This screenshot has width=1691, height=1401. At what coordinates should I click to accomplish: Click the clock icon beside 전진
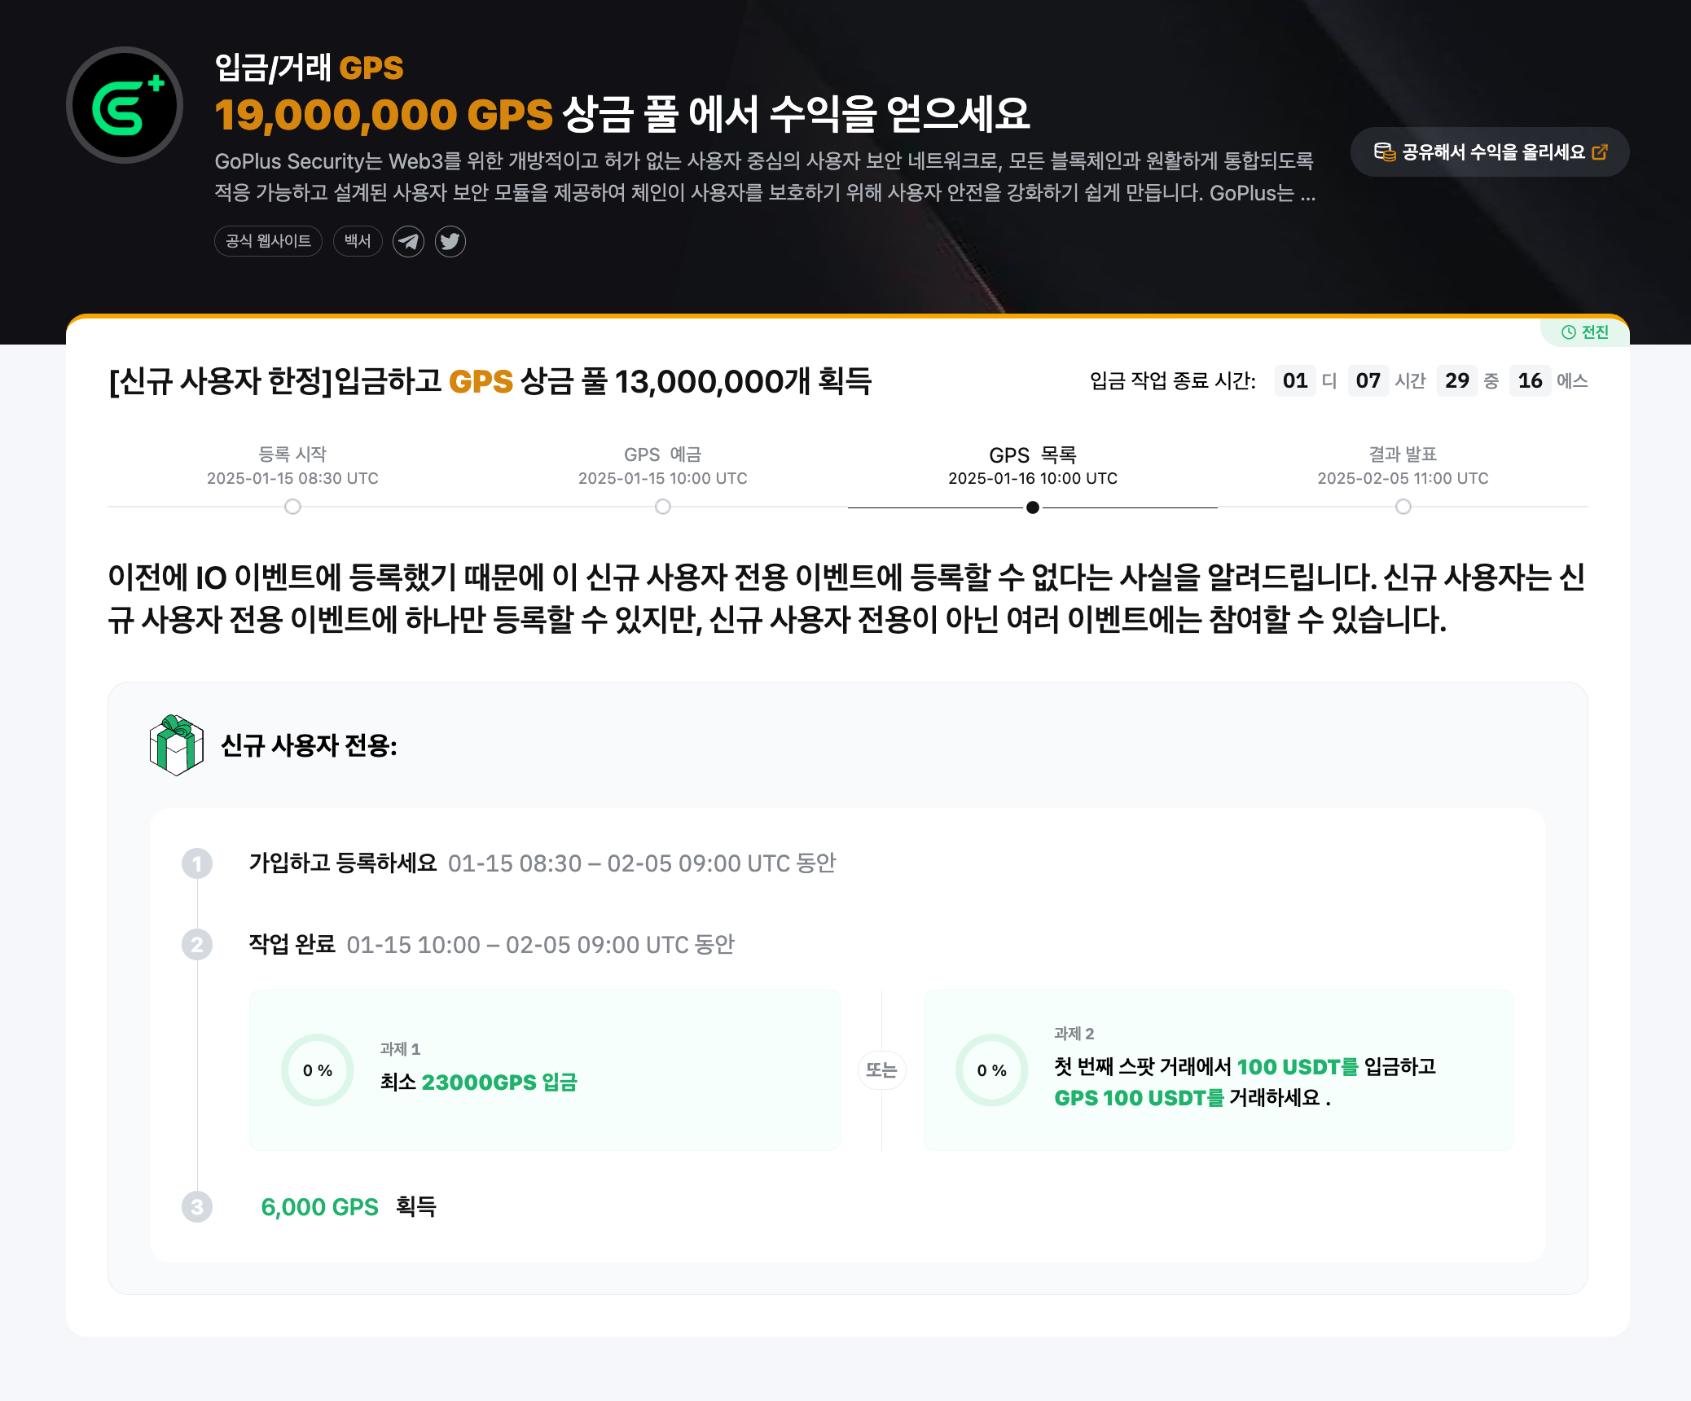pyautogui.click(x=1568, y=332)
